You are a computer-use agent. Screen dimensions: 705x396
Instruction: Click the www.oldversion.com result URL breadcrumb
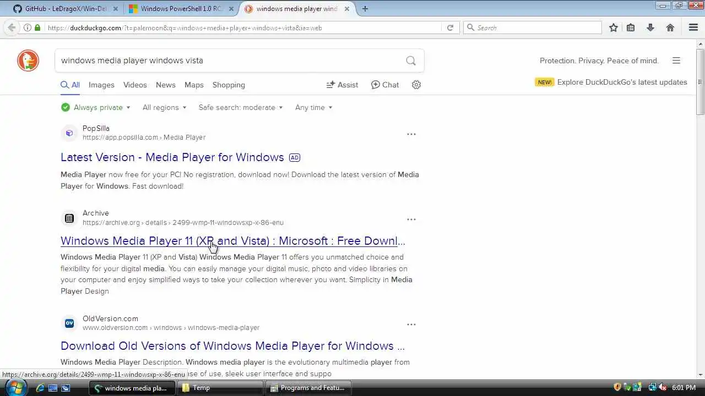[x=171, y=328]
